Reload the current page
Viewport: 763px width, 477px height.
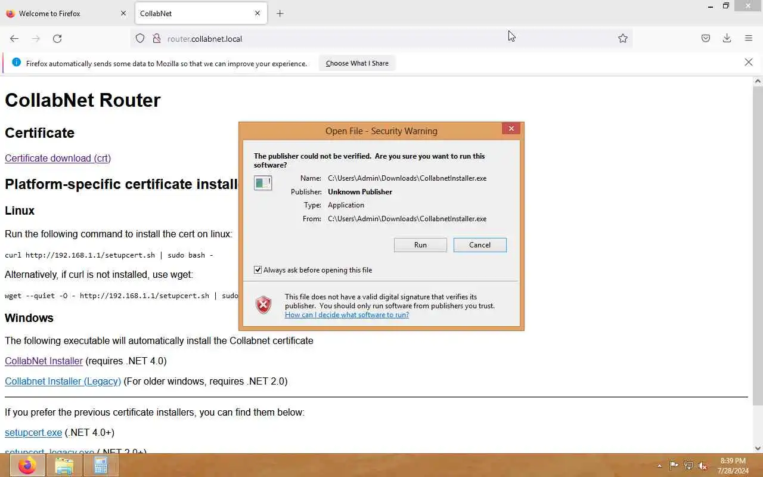tap(57, 39)
